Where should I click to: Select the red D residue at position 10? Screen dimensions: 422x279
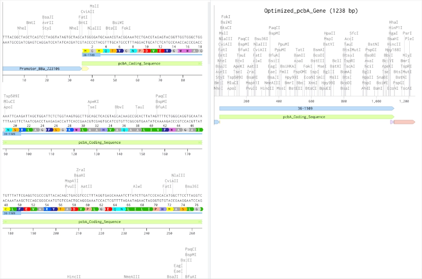146,51
